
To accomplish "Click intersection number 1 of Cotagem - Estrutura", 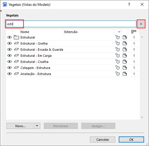I will (x=134, y=68).
